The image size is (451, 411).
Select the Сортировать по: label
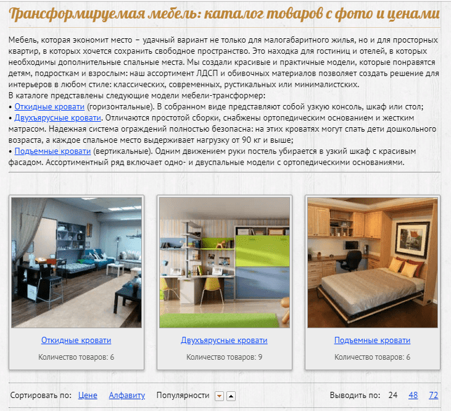click(41, 395)
